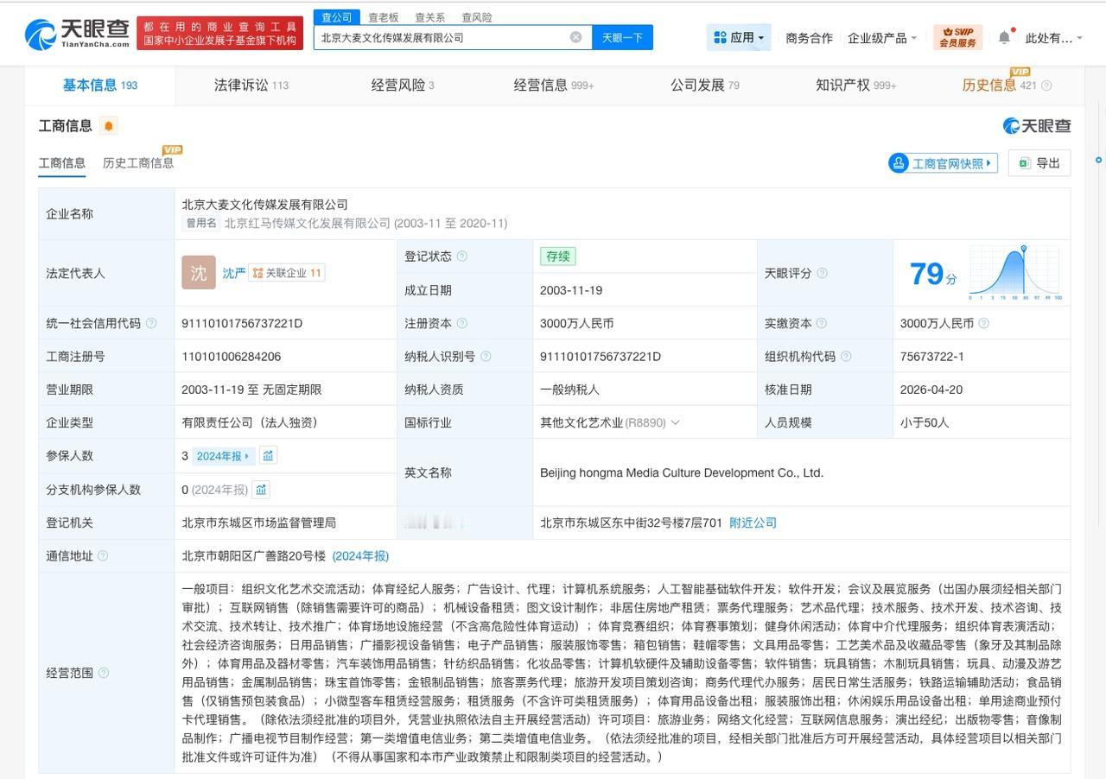Switch to the 经营风险 tab
This screenshot has height=779, width=1106.
pos(403,85)
